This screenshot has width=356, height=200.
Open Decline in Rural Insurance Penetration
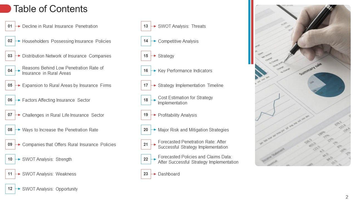(x=60, y=26)
